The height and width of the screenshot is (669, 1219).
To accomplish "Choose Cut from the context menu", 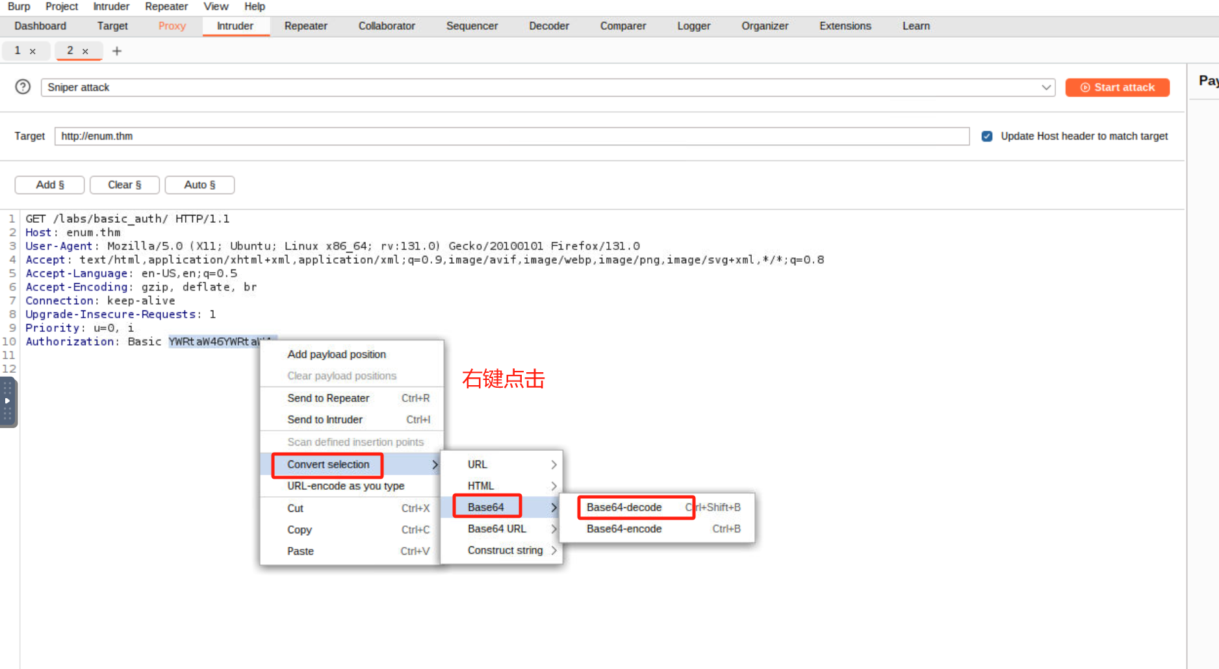I will tap(352, 508).
